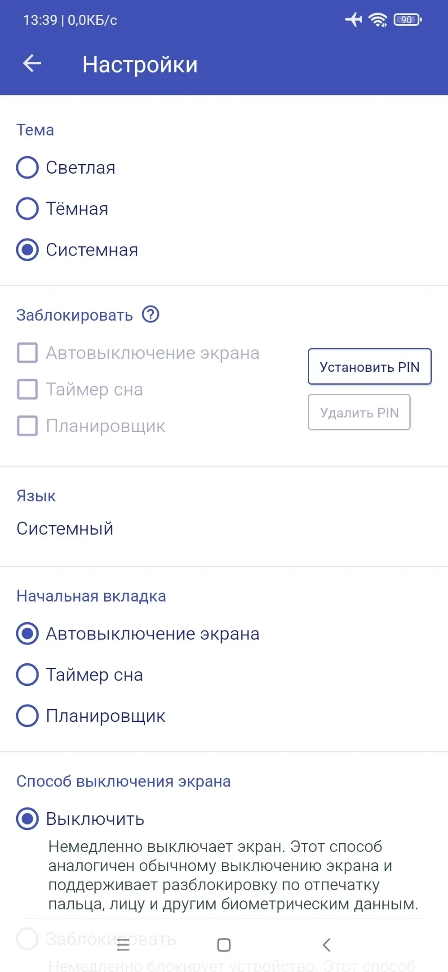Check the Автовыключение экрана lock checkbox

pos(27,353)
